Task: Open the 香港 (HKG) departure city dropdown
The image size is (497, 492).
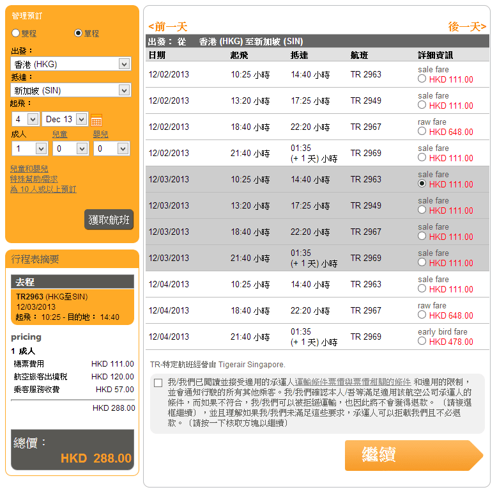Action: 70,64
